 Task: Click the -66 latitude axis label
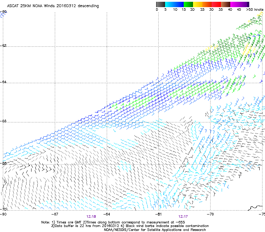click(x=3, y=121)
